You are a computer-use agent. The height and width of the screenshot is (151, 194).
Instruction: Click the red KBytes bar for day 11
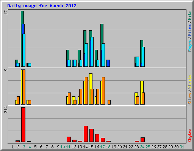(69, 139)
